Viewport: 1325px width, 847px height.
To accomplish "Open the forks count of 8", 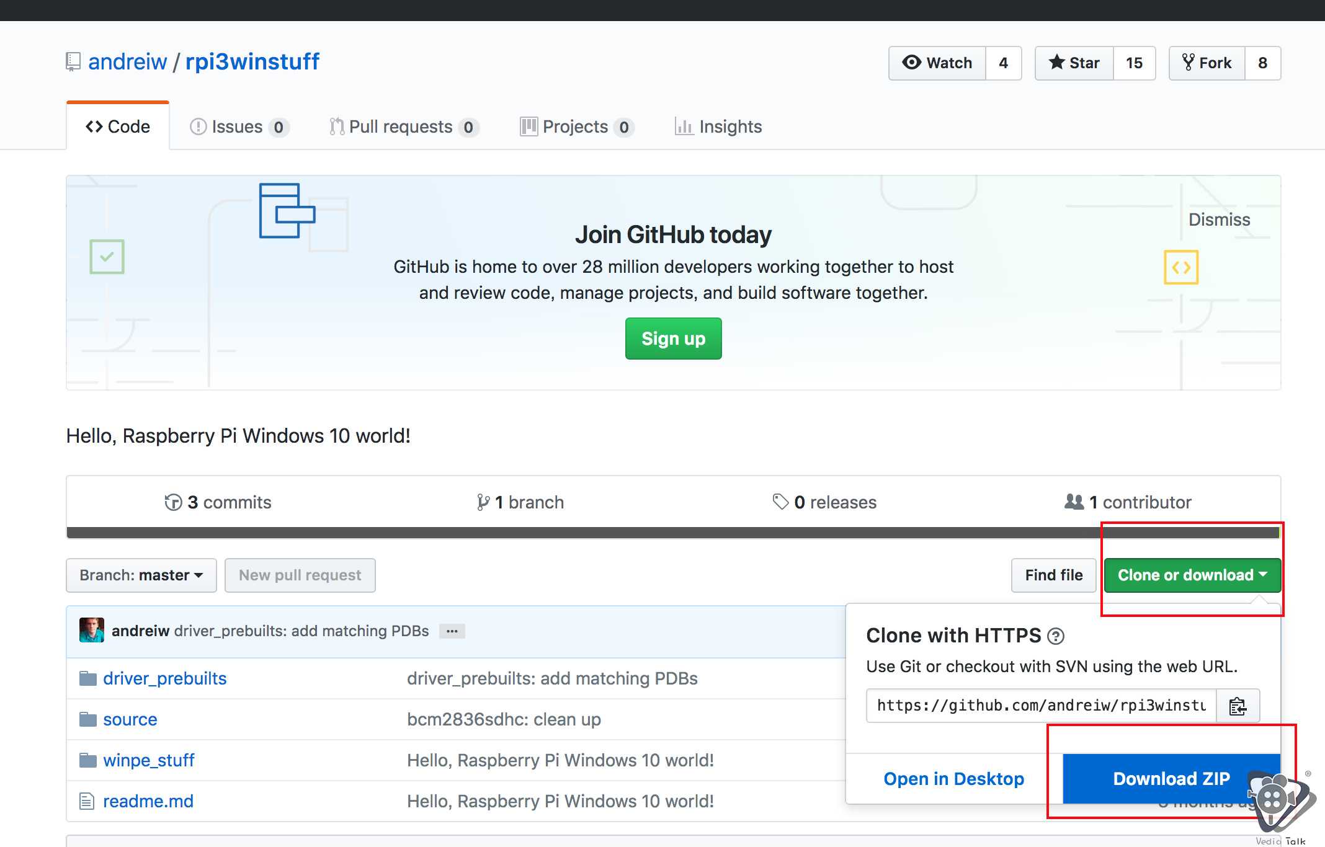I will (x=1263, y=63).
